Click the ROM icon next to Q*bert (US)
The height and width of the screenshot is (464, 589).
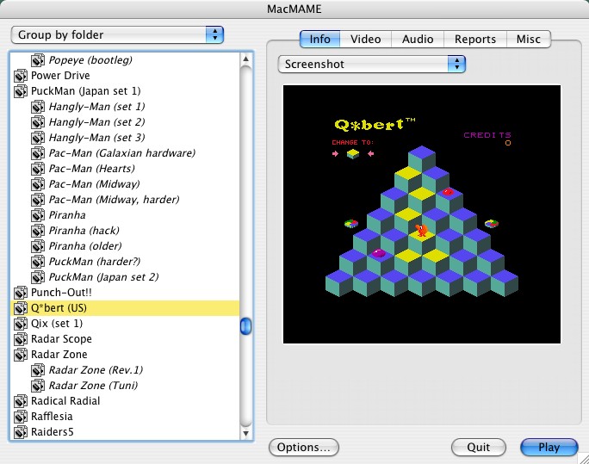[21, 308]
